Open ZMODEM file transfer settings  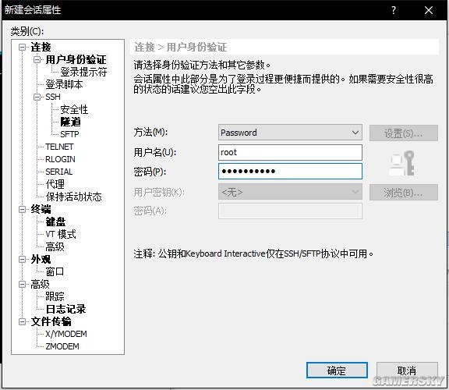click(x=62, y=346)
